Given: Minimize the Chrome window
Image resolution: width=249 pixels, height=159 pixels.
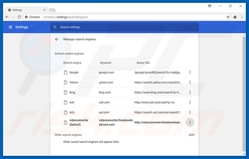Looking at the screenshot, I should [x=220, y=6].
